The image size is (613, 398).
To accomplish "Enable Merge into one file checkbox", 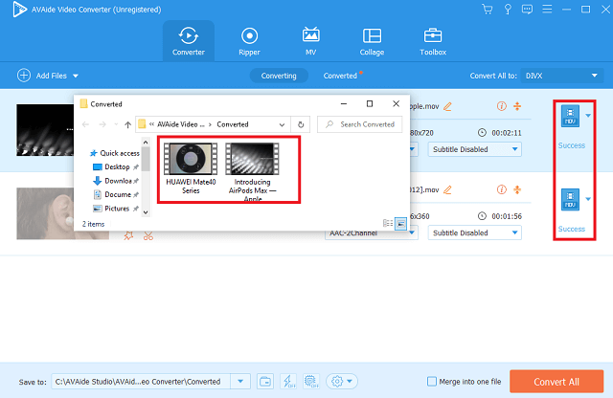I will (432, 381).
